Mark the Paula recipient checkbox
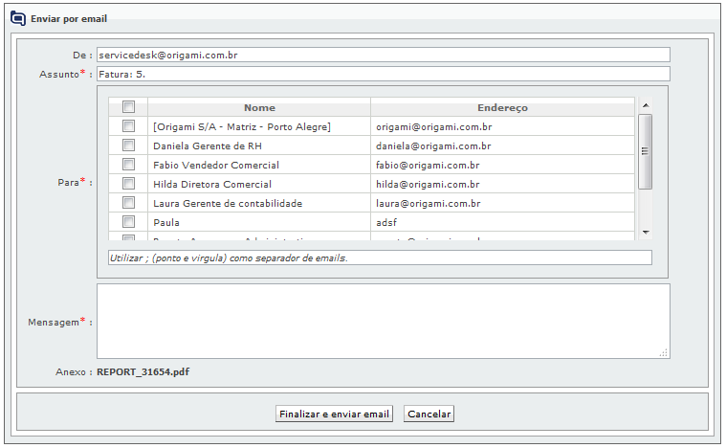This screenshot has width=726, height=448. point(128,222)
